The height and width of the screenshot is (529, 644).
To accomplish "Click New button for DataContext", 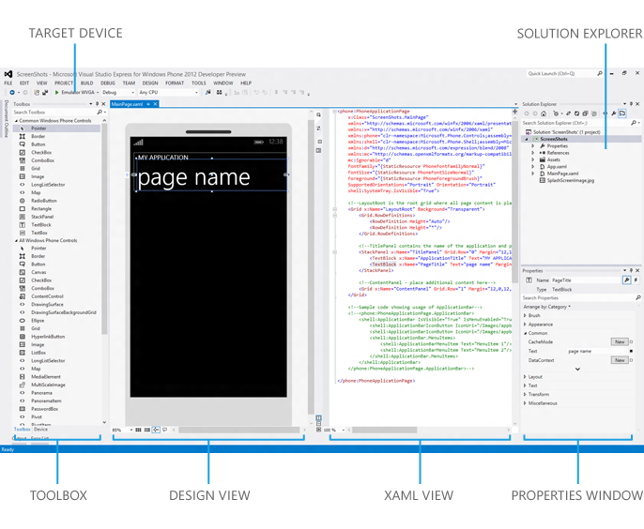I will [620, 360].
